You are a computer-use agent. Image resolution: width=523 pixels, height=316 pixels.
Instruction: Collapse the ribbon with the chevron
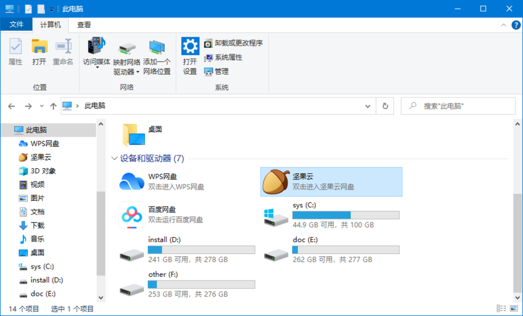(x=503, y=25)
